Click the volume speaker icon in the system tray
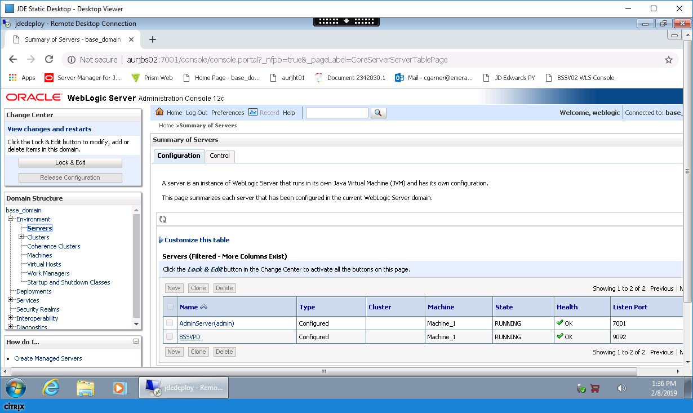The width and height of the screenshot is (693, 413). pos(622,388)
